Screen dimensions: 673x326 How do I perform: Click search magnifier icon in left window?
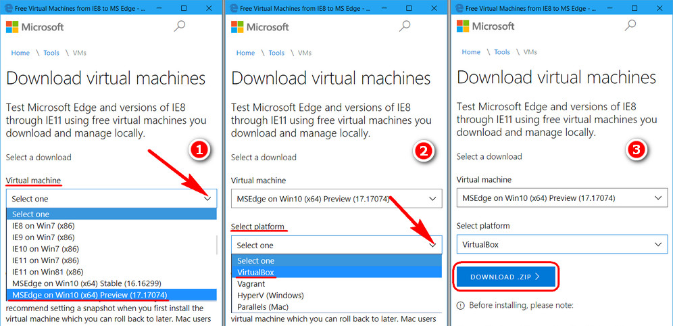click(x=180, y=26)
